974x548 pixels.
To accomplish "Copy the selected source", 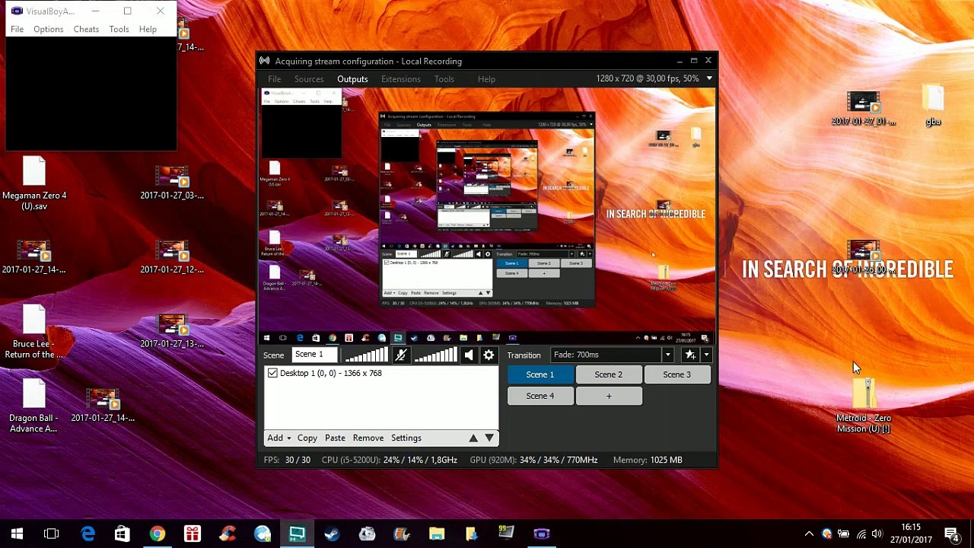I will [307, 438].
